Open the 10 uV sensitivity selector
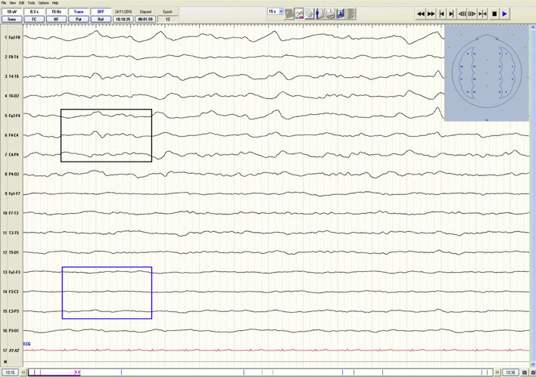 pyautogui.click(x=12, y=12)
